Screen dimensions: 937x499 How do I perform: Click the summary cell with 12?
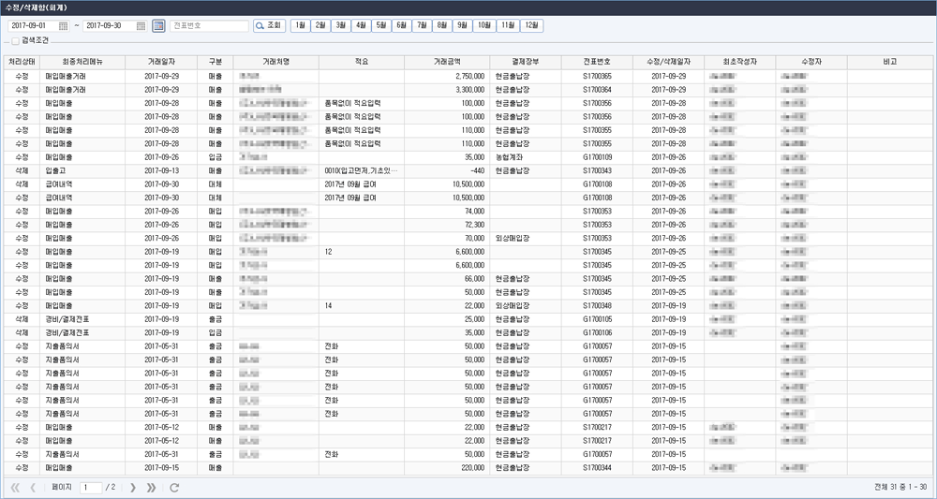point(362,252)
